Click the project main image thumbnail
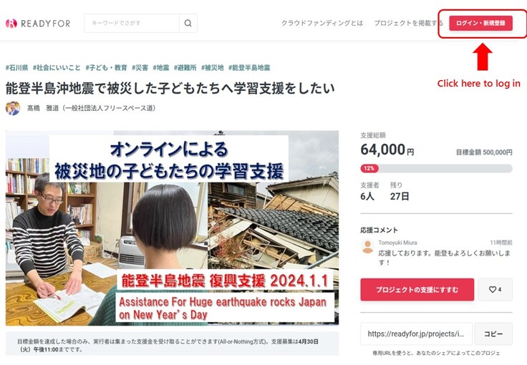Screen dimensions: 527x365 [172, 228]
